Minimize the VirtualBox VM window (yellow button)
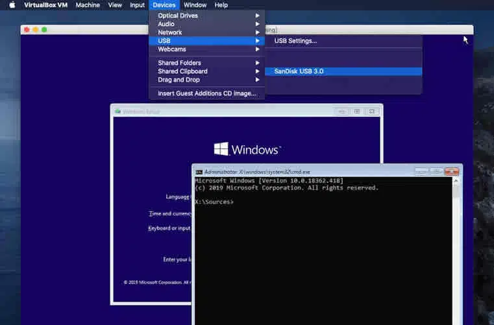This screenshot has height=325, width=494. (x=35, y=30)
